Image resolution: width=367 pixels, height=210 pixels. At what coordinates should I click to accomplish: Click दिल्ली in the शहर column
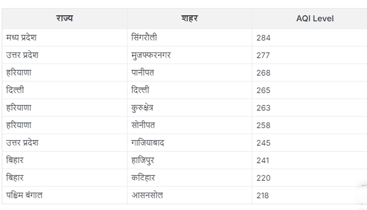(x=139, y=90)
